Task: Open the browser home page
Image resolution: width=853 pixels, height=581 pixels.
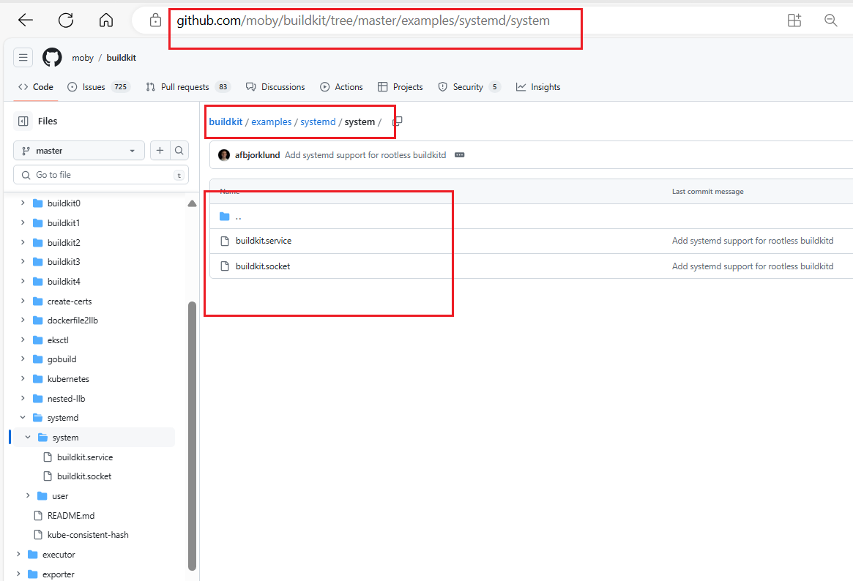Action: coord(106,20)
